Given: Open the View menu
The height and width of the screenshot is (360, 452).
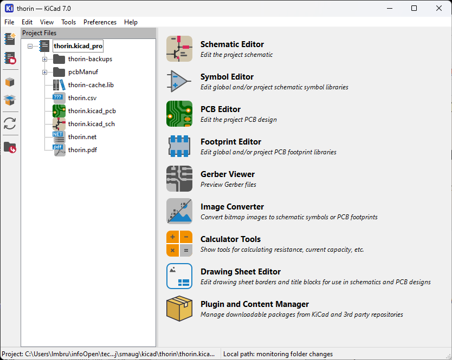Looking at the screenshot, I should pos(47,22).
